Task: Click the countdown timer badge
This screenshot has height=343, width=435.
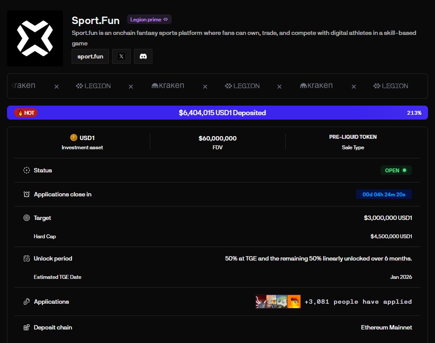Action: coord(383,194)
